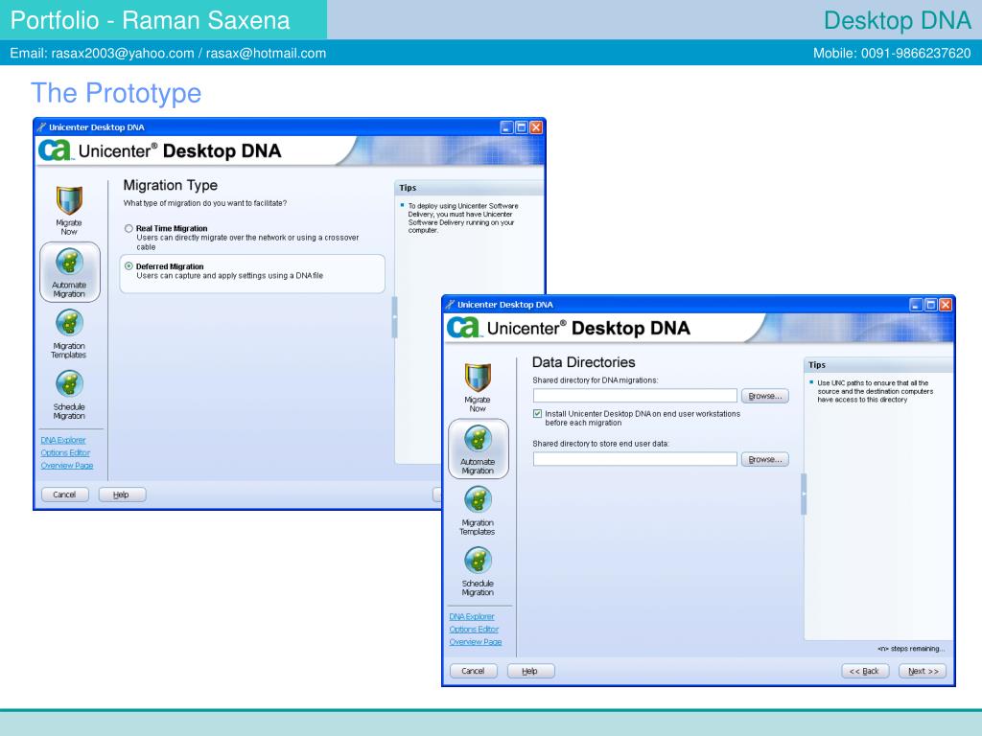Maximize the back Unicenter Desktop DNA window
The width and height of the screenshot is (982, 736).
click(x=522, y=127)
